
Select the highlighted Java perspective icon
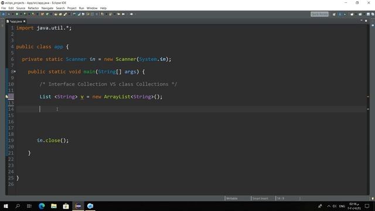(340, 14)
